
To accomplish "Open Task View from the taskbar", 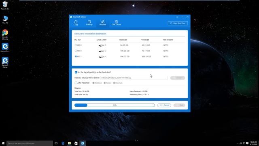I will 56,143.
